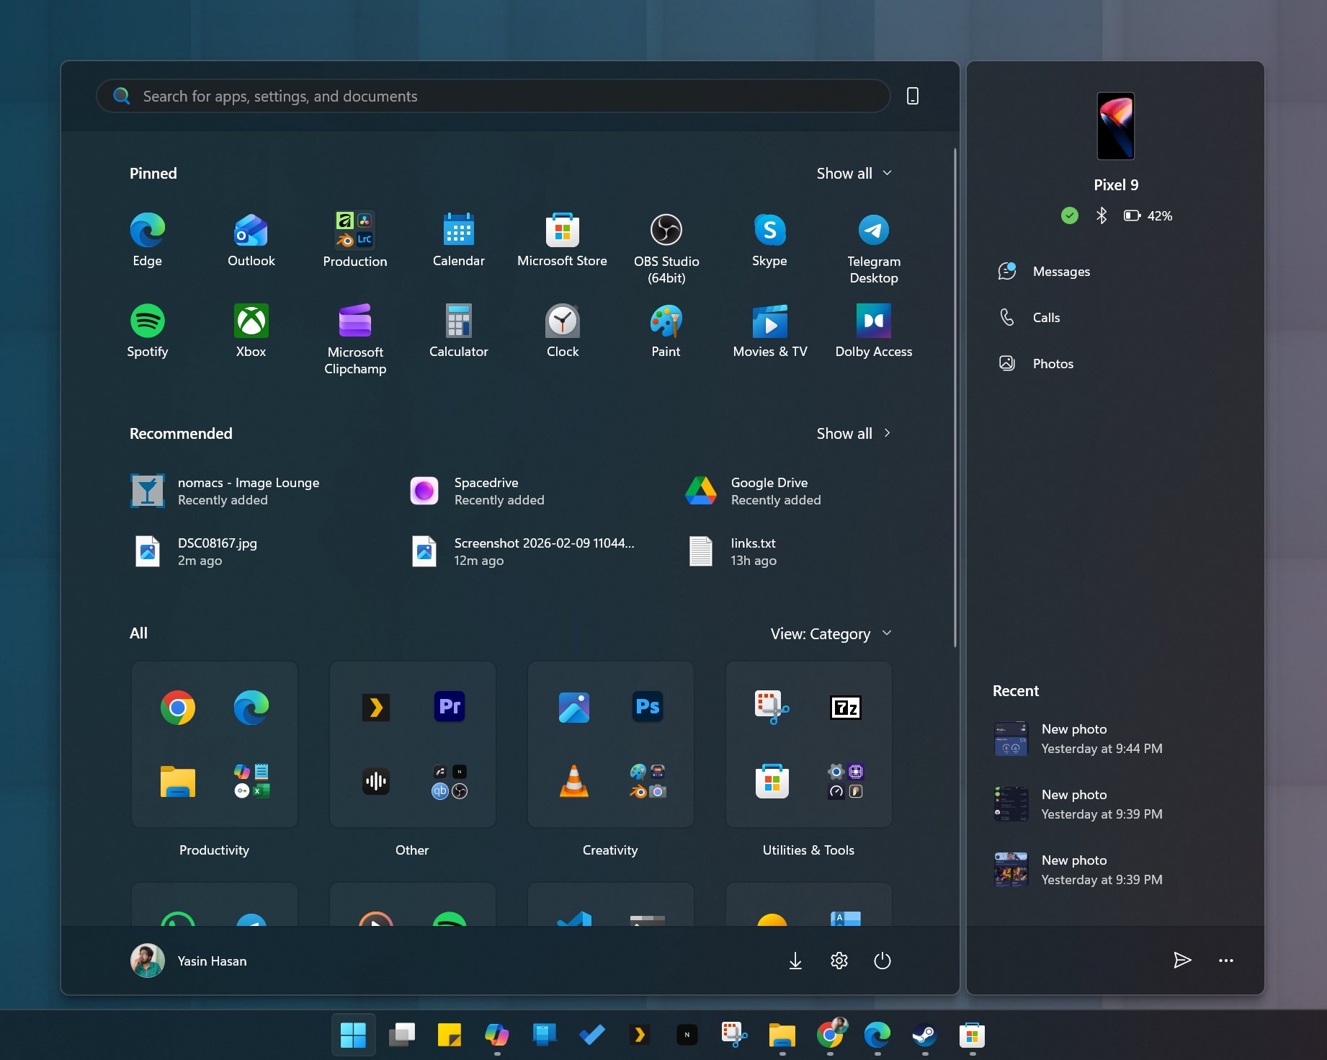Open Snipping Tool in Utilities & Tools

point(772,707)
